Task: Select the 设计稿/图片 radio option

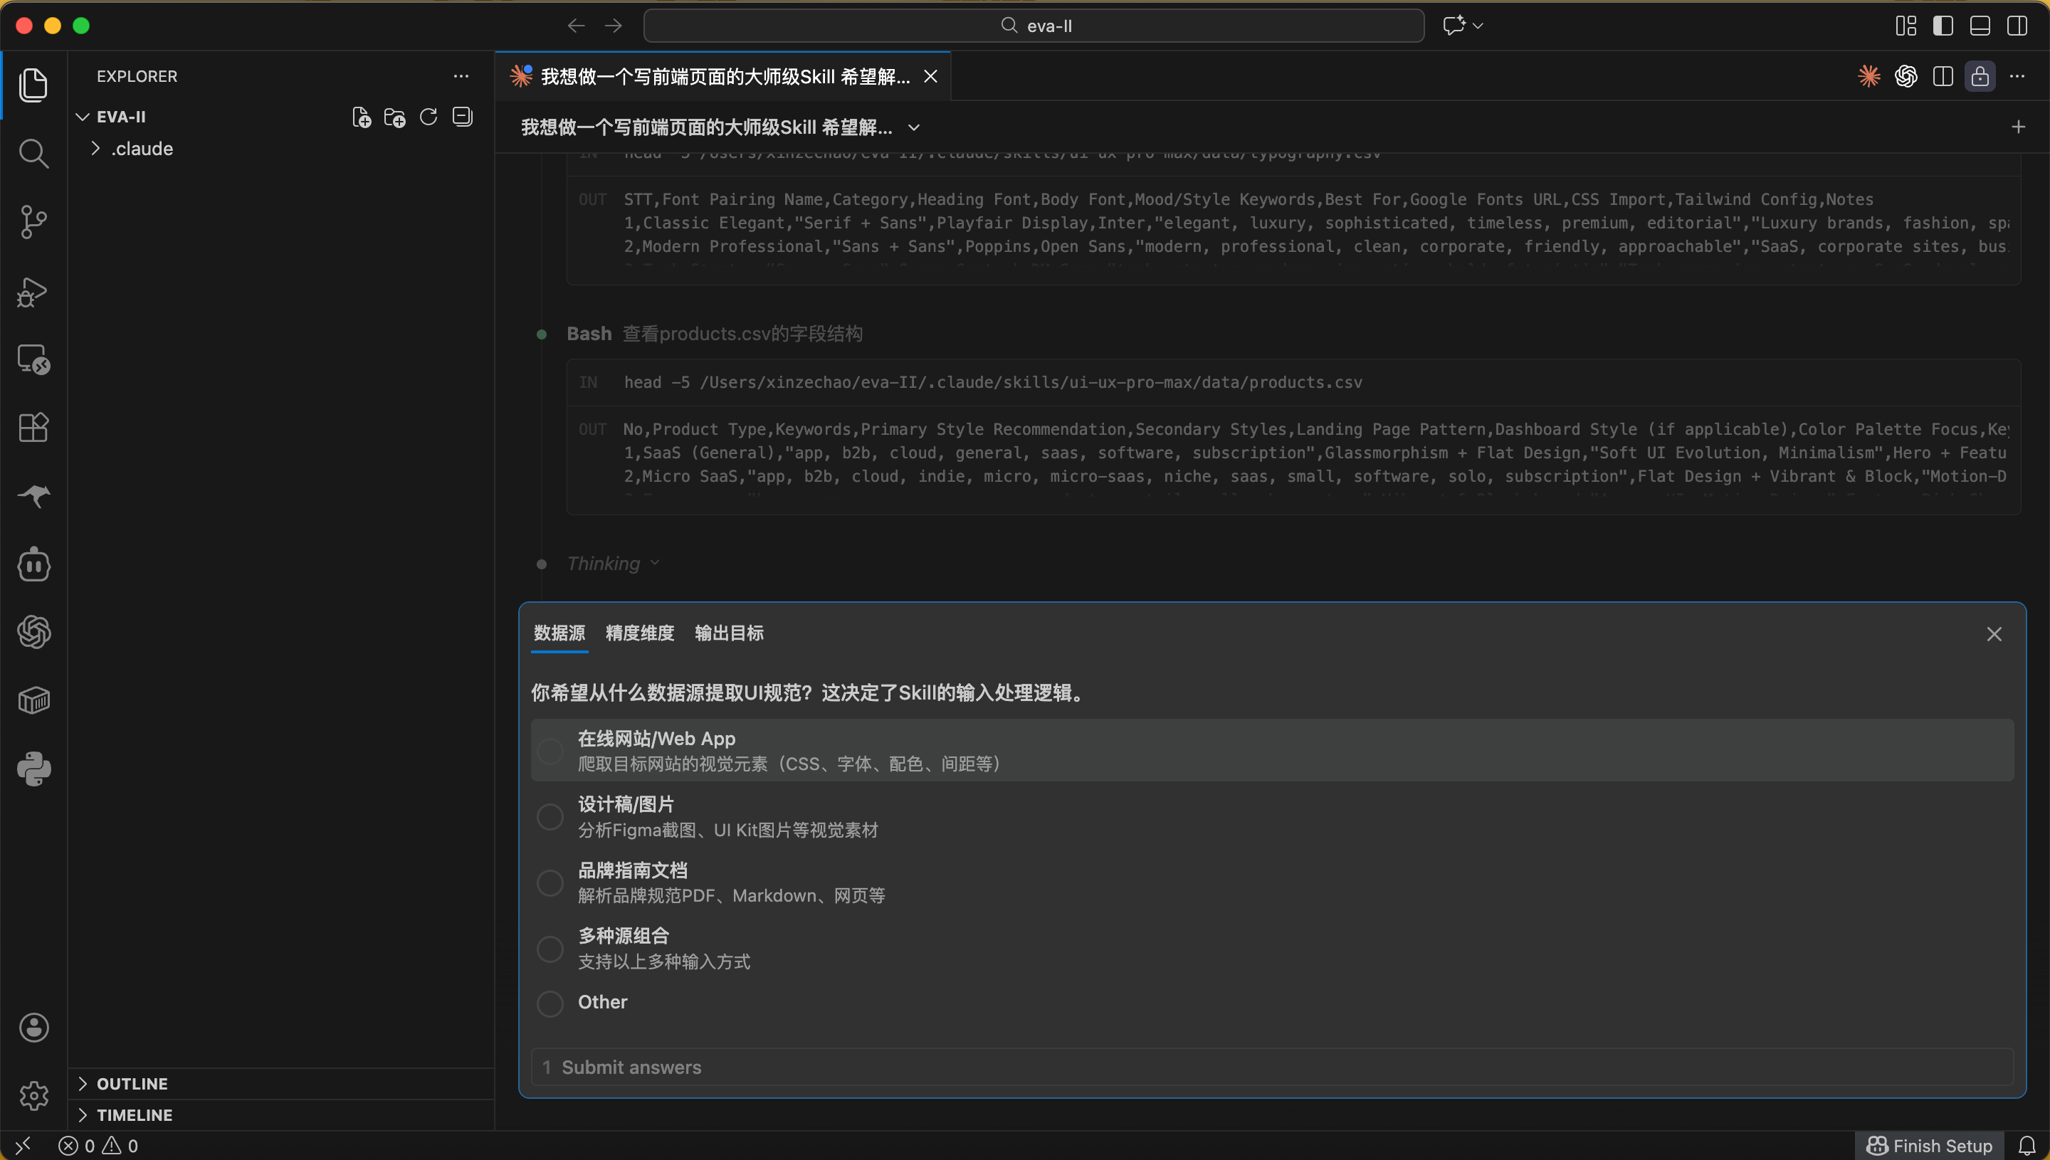Action: 550,816
